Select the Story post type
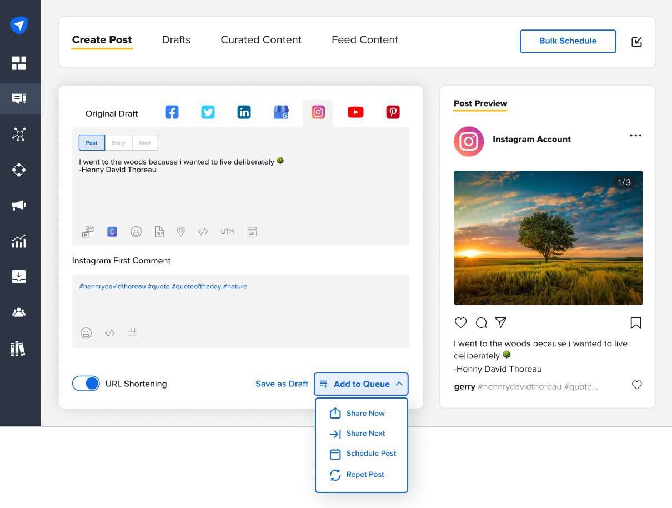Image resolution: width=672 pixels, height=508 pixels. (x=118, y=143)
